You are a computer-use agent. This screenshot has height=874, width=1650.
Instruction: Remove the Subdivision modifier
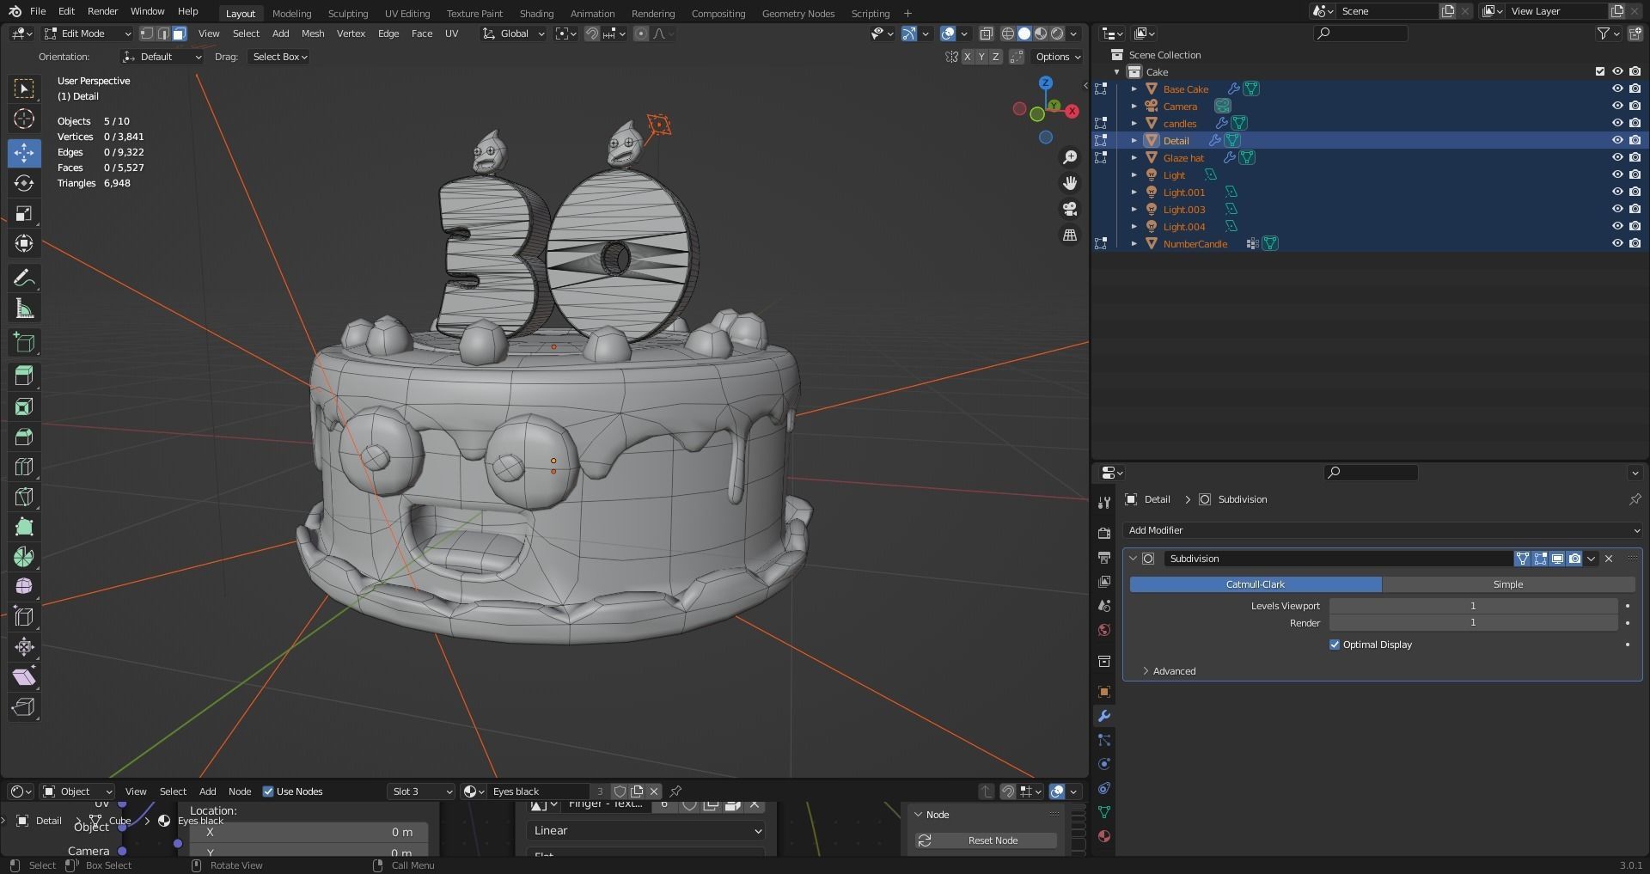click(1609, 559)
